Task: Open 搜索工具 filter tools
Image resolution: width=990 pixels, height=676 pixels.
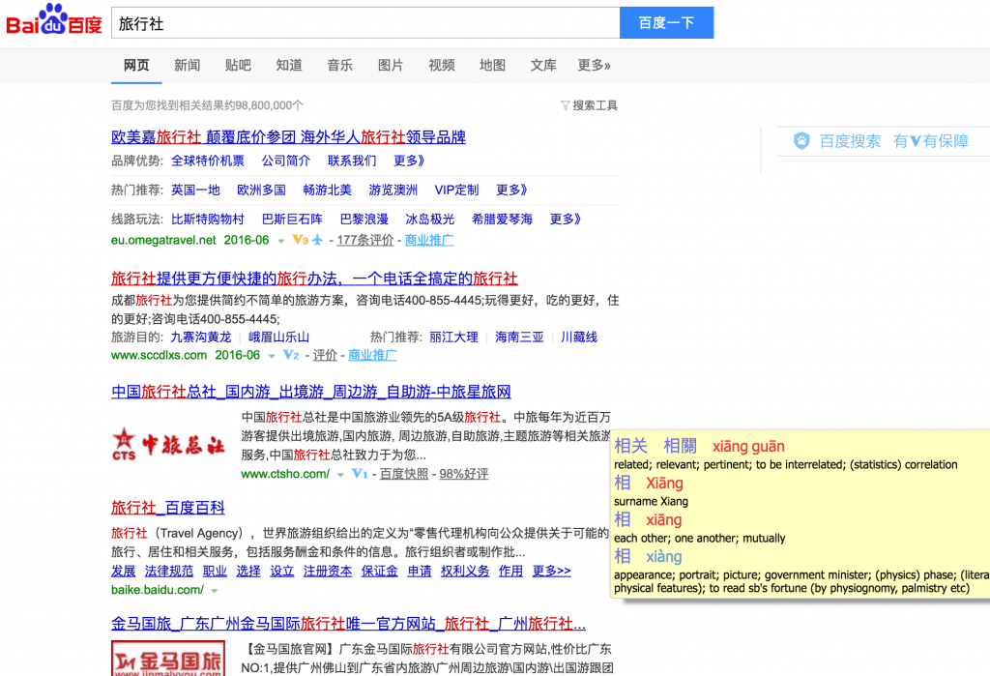Action: [x=595, y=105]
